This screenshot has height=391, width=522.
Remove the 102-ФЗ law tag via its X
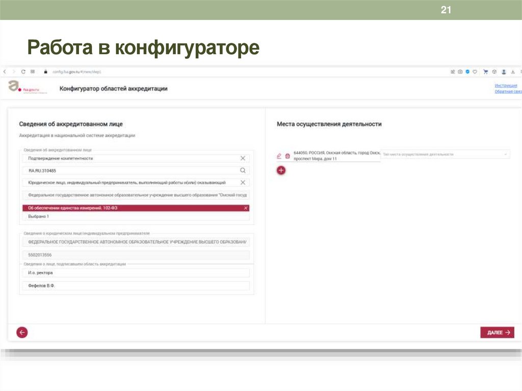[246, 208]
